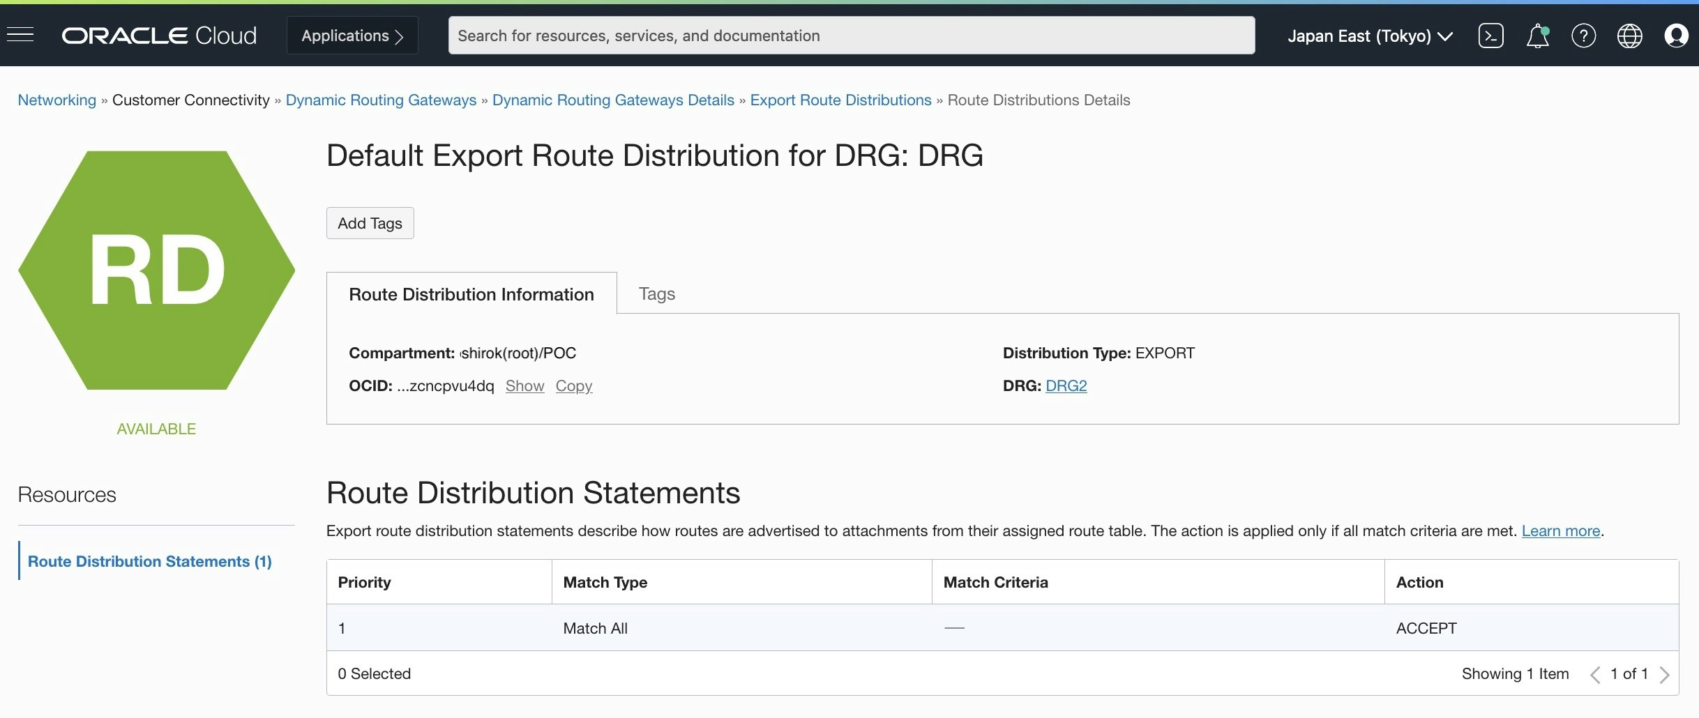Click the '0 Selected' table footer text
1699x718 pixels.
click(374, 673)
